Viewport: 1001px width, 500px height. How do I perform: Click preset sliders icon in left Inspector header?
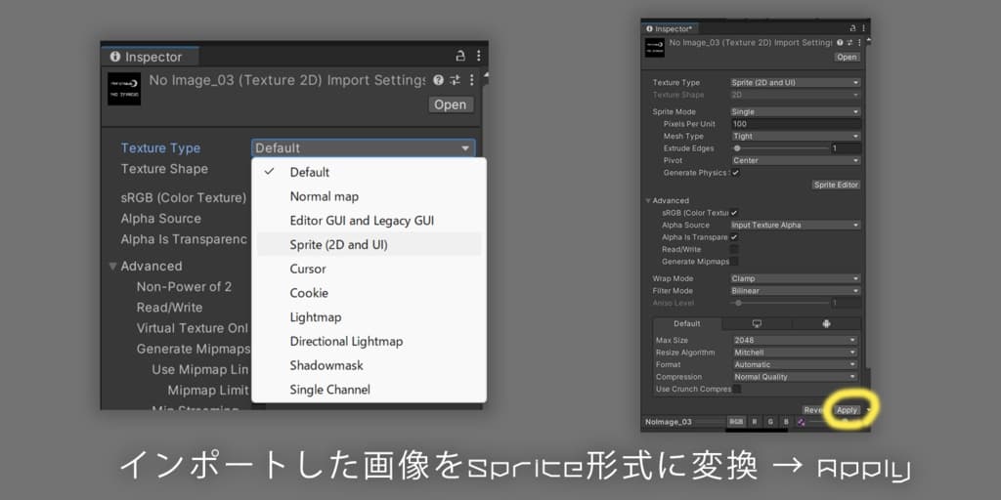tap(455, 80)
